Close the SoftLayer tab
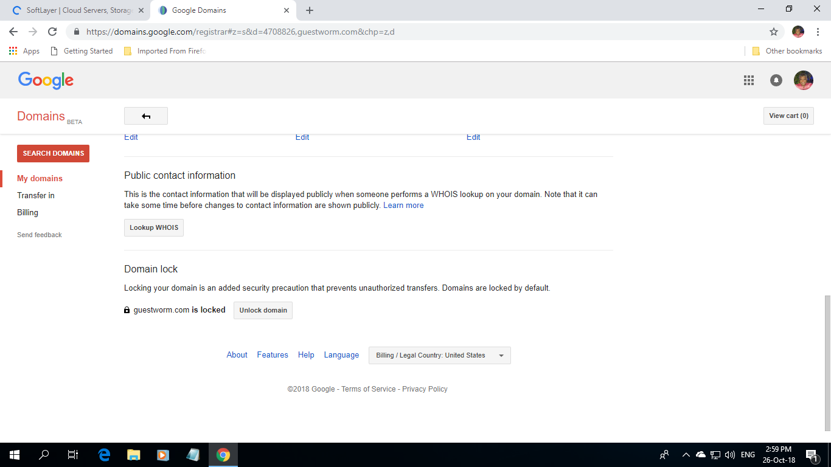The image size is (831, 467). (141, 10)
